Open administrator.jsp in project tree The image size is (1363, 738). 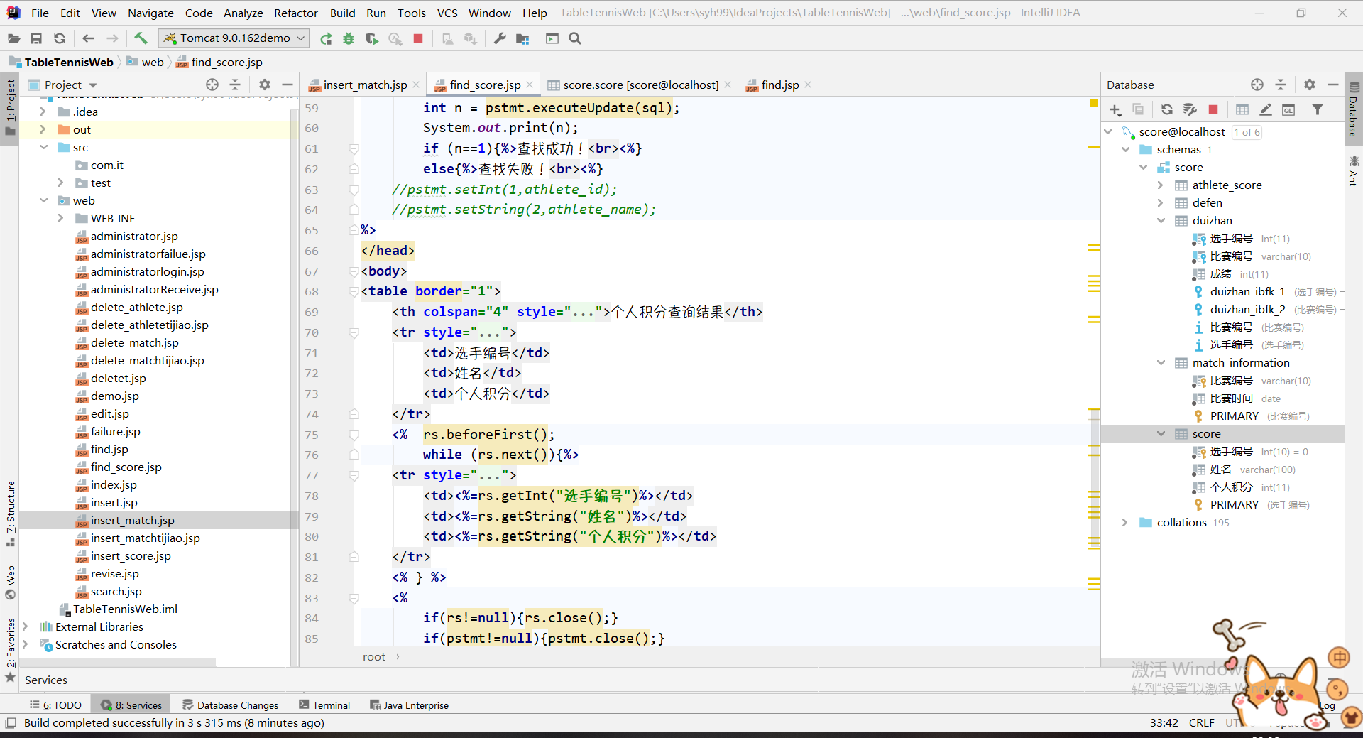[x=134, y=236]
